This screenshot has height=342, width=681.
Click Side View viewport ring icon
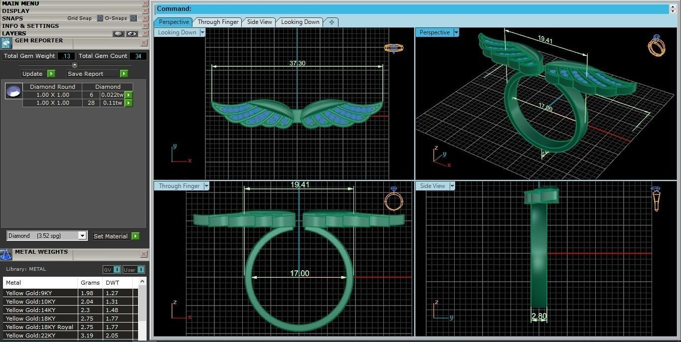[x=656, y=198]
